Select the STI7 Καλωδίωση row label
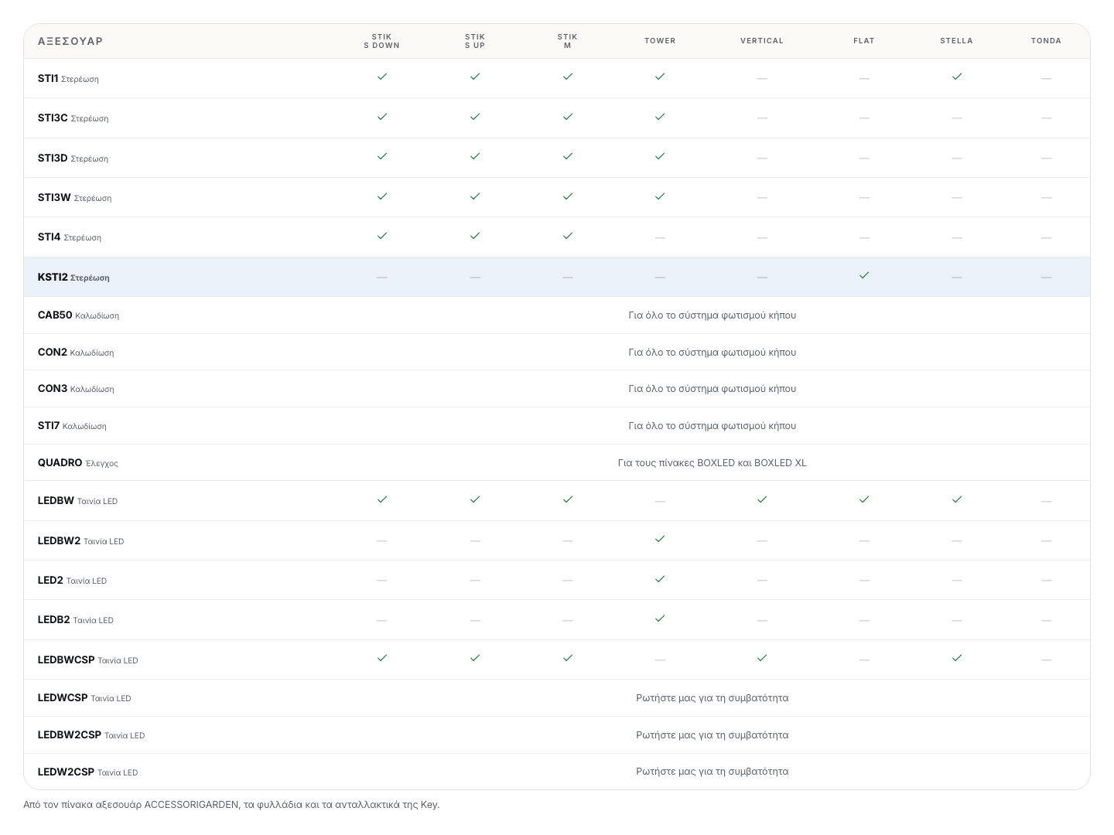 [72, 426]
